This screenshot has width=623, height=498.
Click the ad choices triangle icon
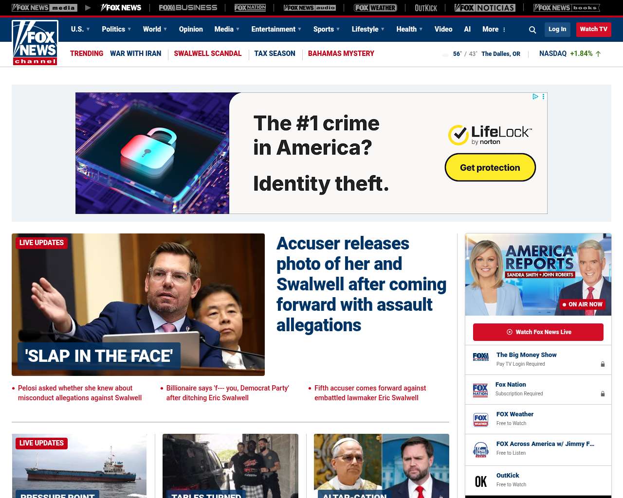(535, 97)
